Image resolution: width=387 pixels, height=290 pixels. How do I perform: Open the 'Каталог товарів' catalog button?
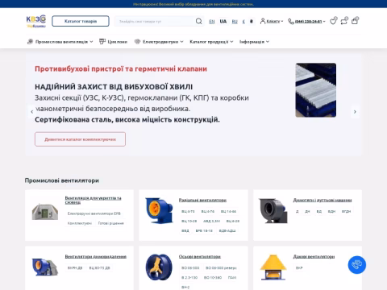81,21
